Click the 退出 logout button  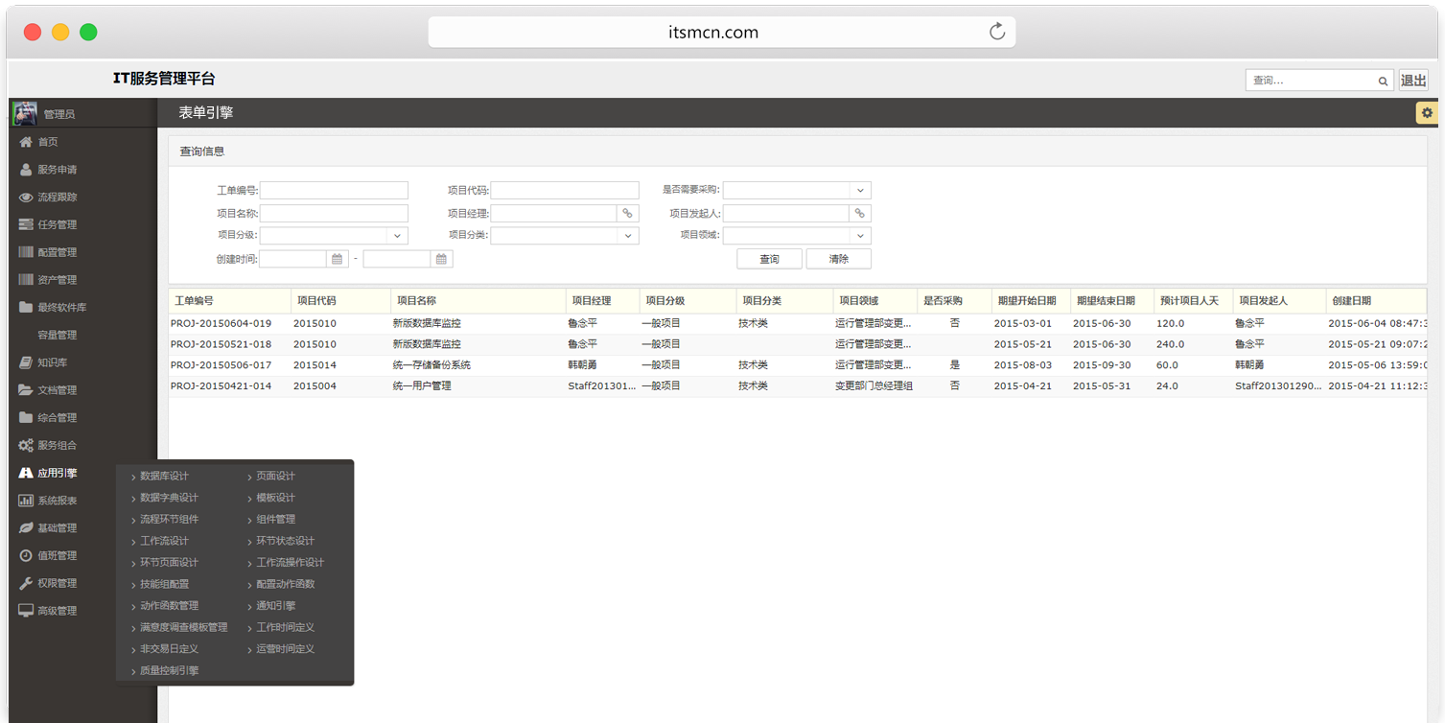1413,81
